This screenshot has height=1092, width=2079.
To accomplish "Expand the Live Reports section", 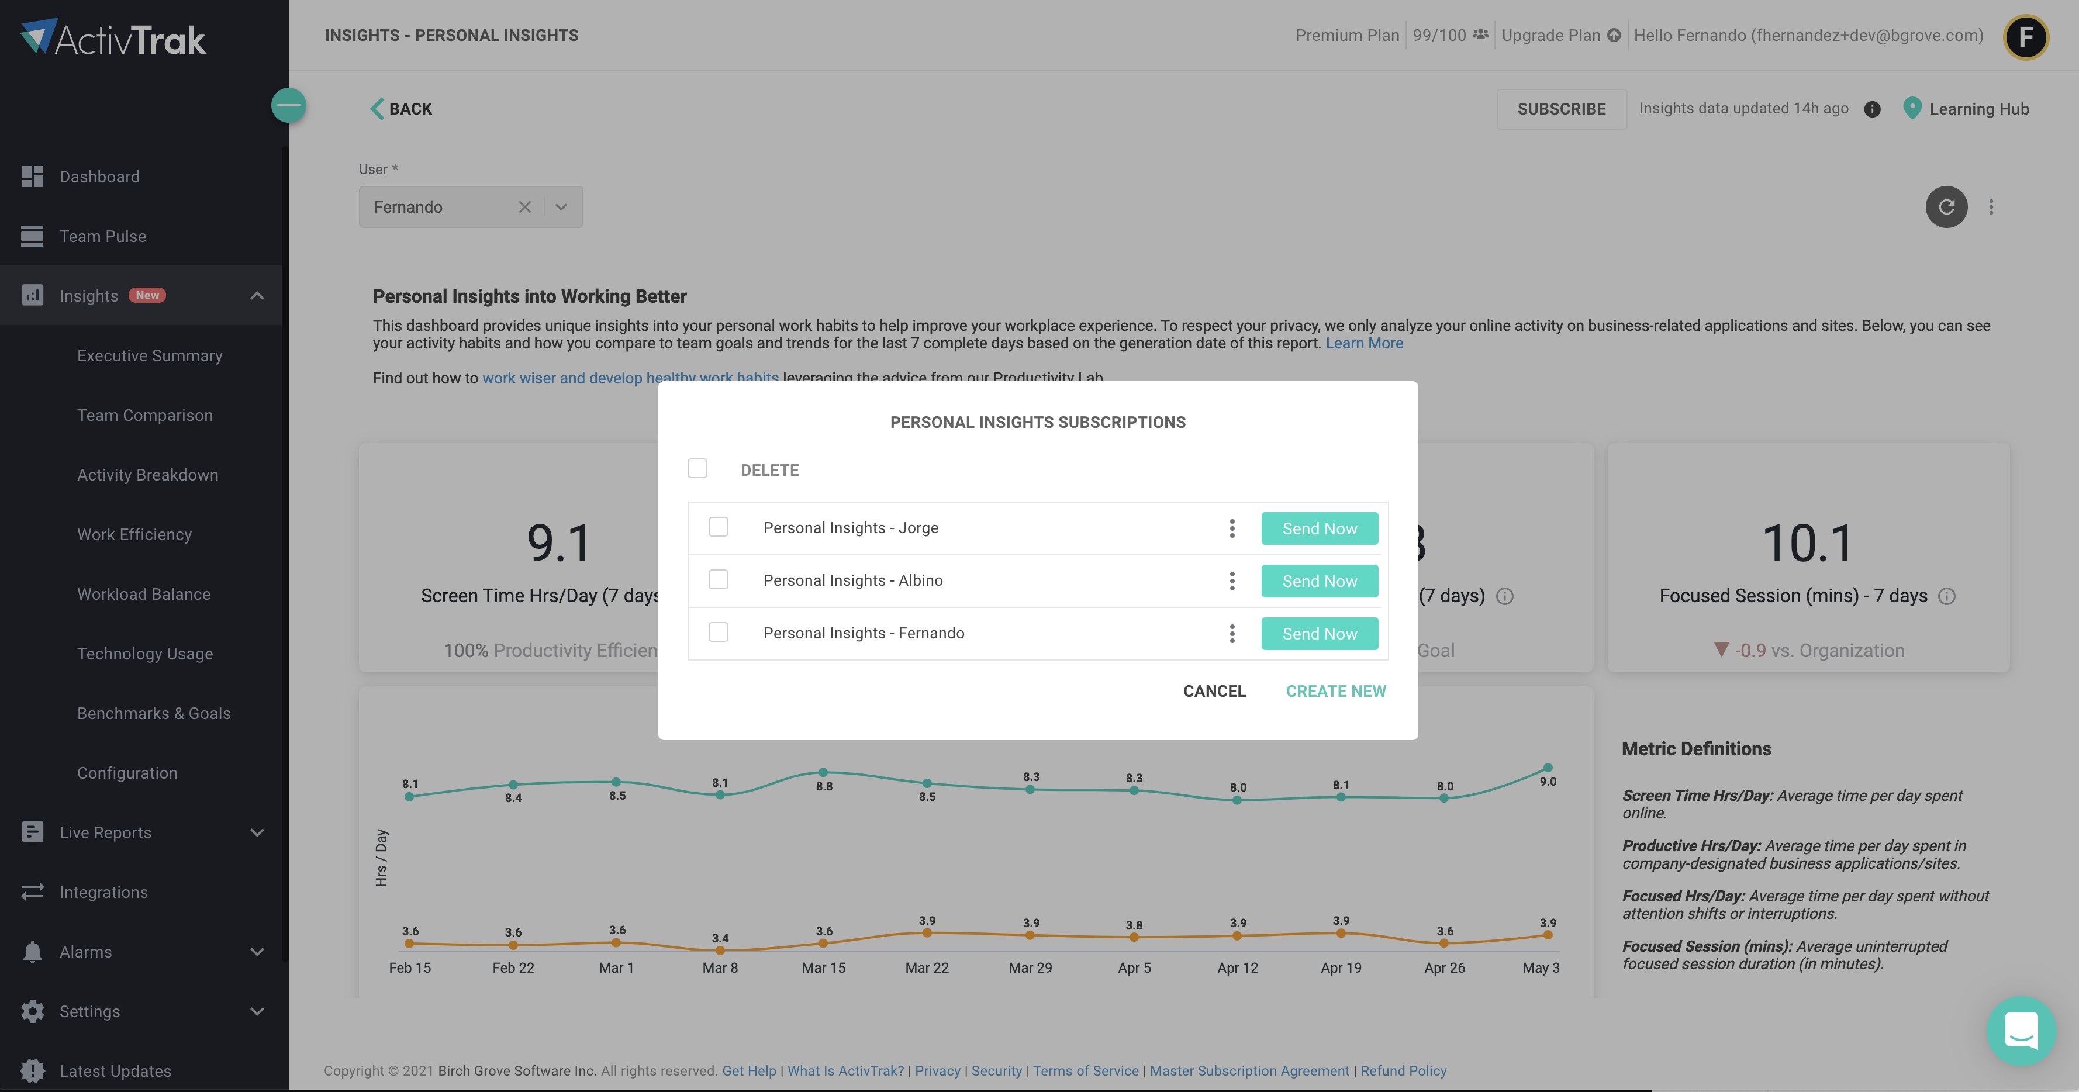I will pyautogui.click(x=257, y=832).
